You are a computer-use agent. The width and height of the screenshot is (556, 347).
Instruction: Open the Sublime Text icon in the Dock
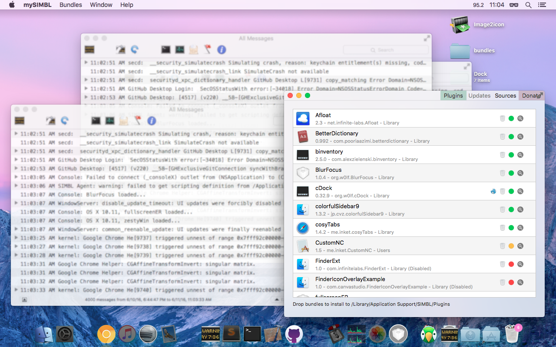(232, 334)
